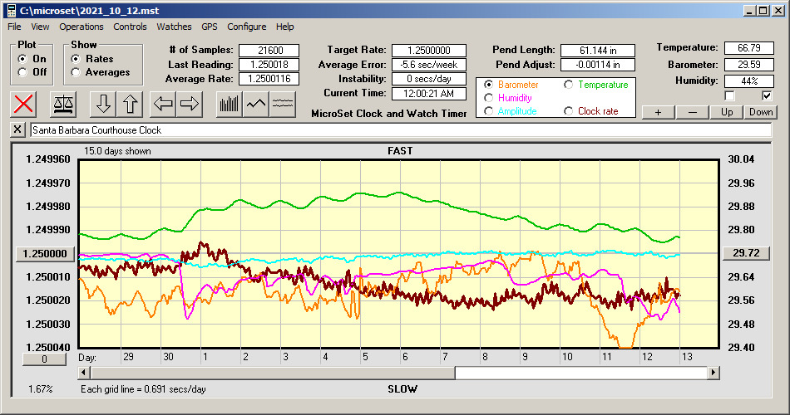This screenshot has width=790, height=415.
Task: Click the red X toolbar icon
Action: click(24, 104)
